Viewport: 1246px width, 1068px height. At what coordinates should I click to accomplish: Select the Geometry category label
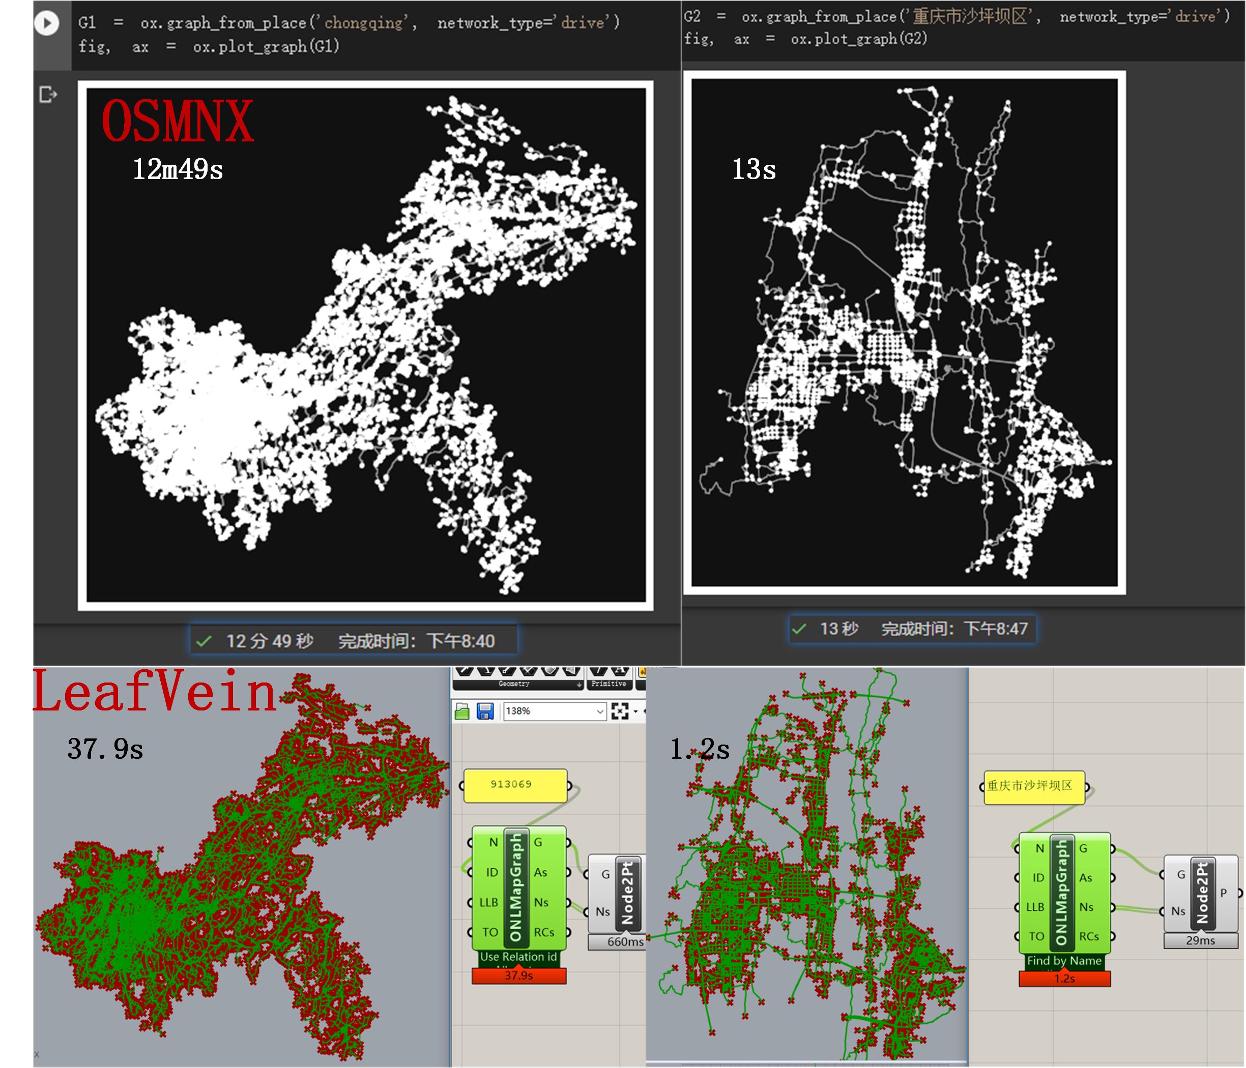click(513, 684)
